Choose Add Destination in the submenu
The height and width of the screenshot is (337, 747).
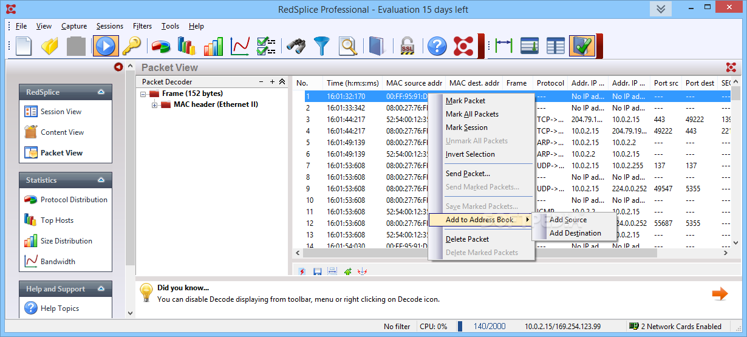click(x=575, y=233)
